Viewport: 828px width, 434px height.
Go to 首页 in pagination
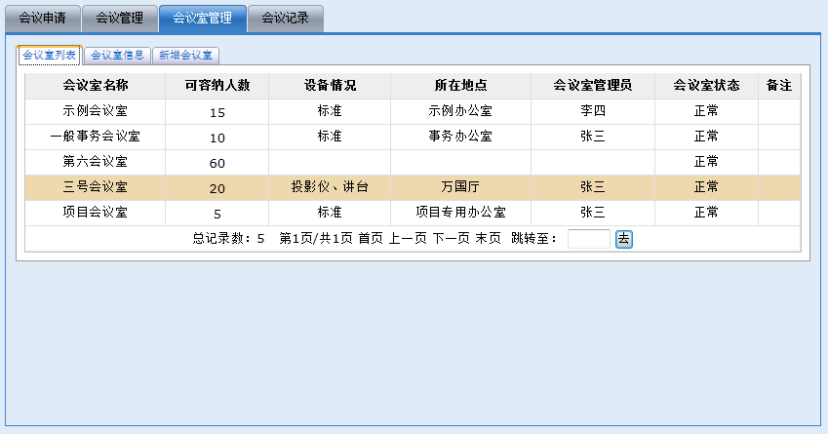371,239
